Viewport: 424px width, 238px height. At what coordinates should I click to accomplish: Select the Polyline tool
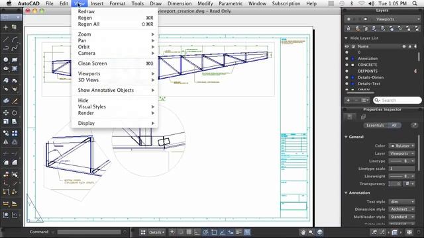6,48
